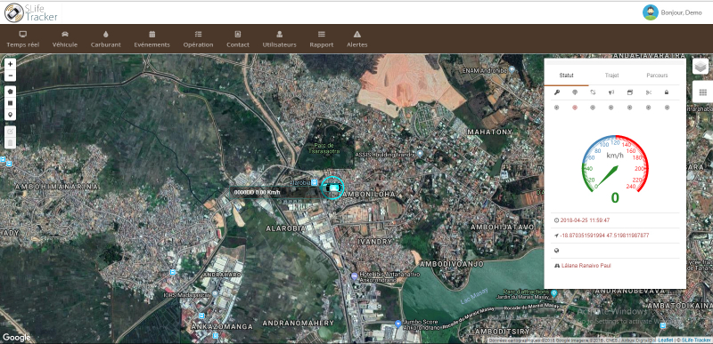Click the GPS coordinates text
713x344 pixels.
604,236
